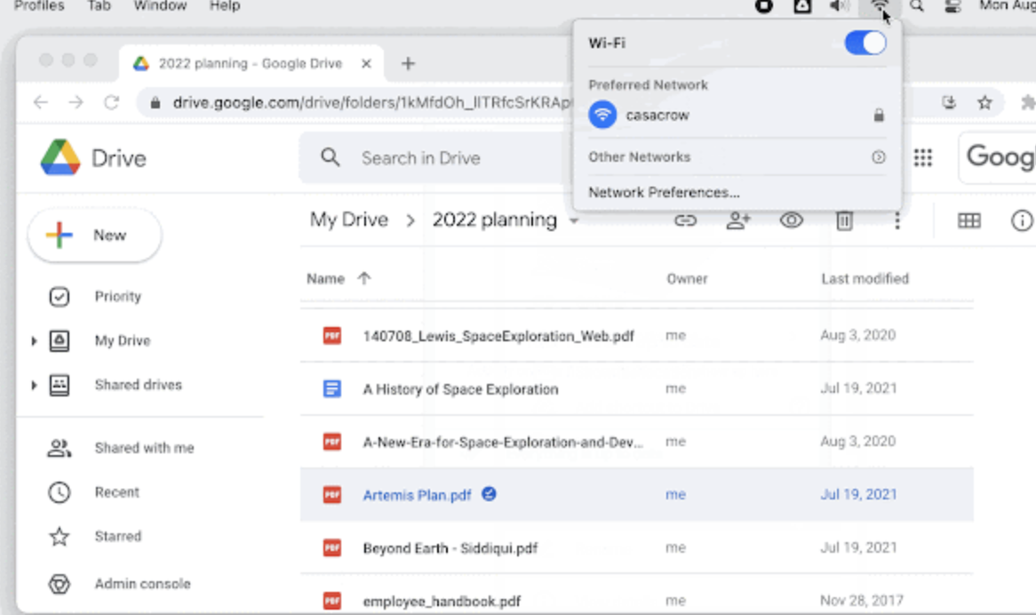
Task: Click the Google Docs icon of A History row
Action: pos(331,388)
